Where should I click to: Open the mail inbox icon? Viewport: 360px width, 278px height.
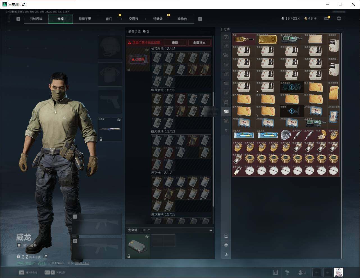[327, 18]
